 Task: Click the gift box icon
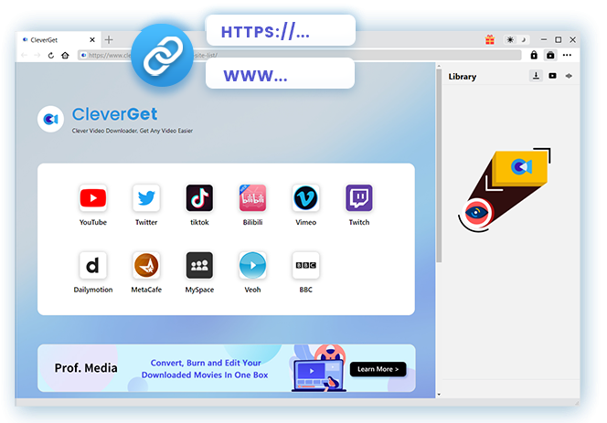[x=490, y=39]
